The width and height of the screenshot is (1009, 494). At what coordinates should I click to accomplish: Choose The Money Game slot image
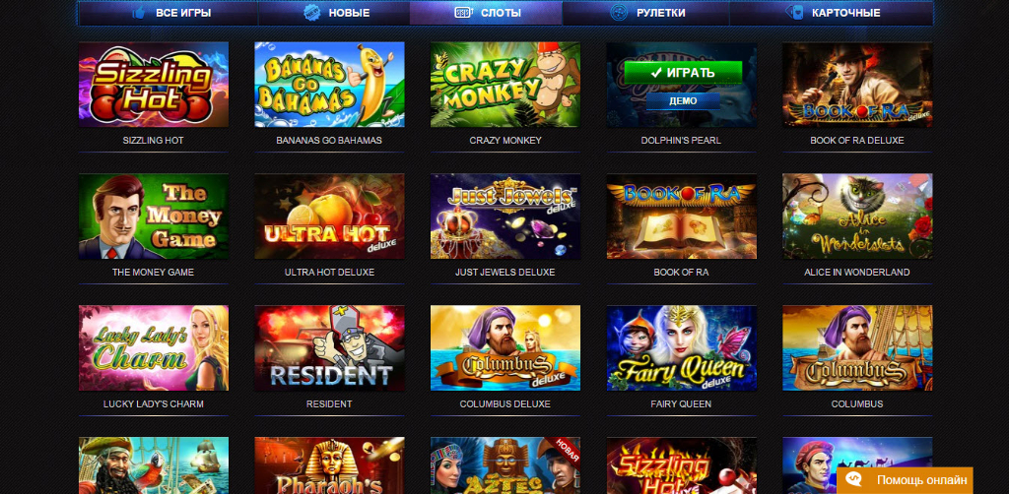(x=153, y=216)
